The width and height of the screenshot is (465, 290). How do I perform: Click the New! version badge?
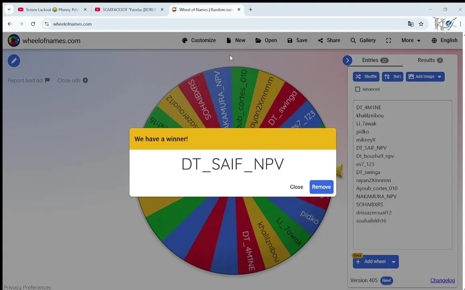click(x=386, y=280)
